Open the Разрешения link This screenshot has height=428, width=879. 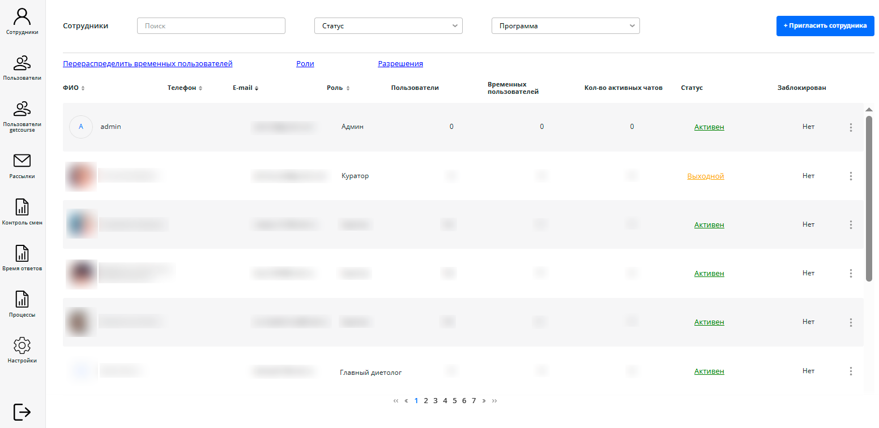pyautogui.click(x=400, y=64)
